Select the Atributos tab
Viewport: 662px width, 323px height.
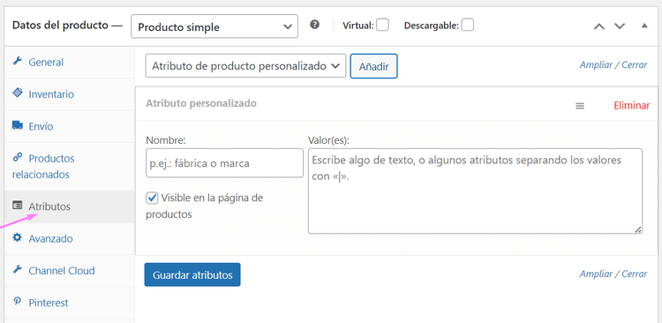pos(70,207)
